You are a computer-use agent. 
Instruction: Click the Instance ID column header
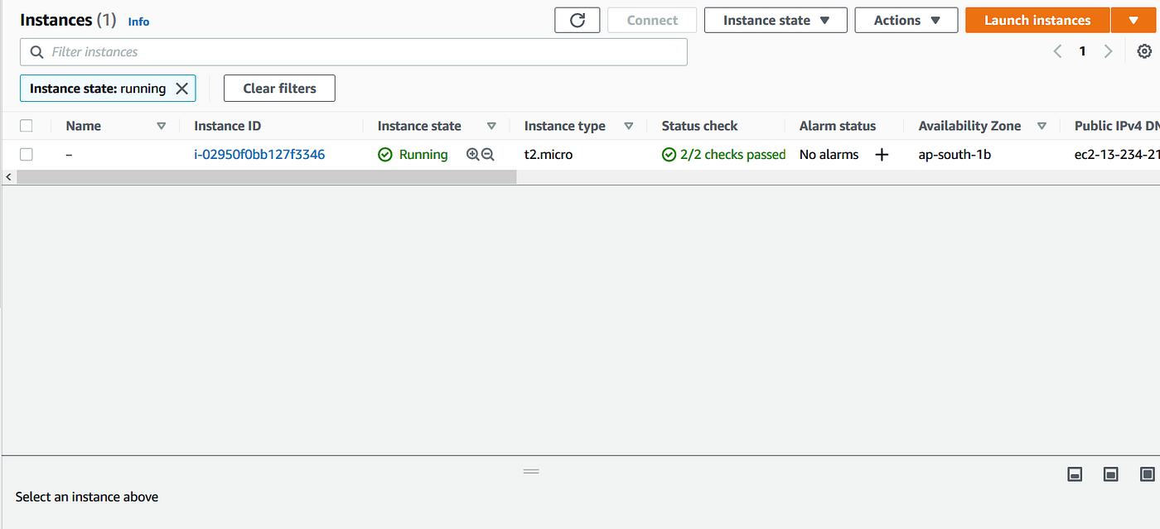[x=227, y=126]
